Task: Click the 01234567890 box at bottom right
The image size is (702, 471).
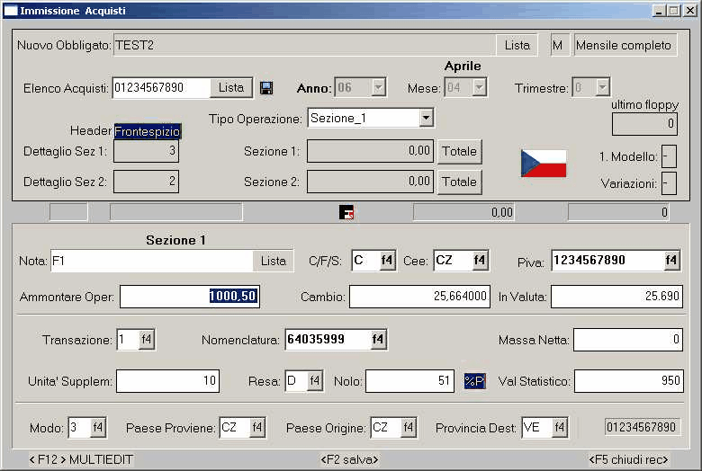Action: 642,427
